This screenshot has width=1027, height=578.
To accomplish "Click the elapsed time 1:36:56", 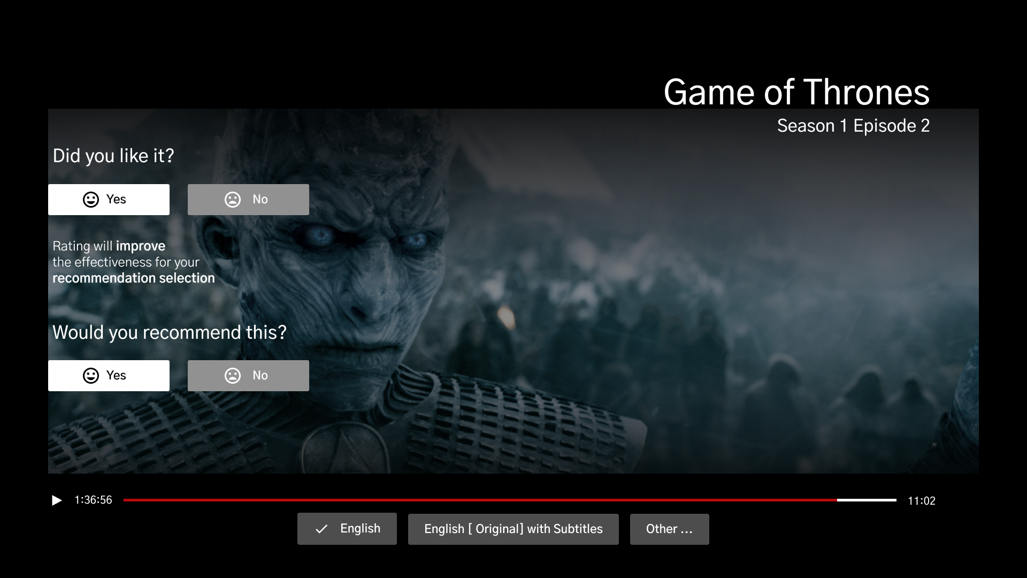I will click(93, 500).
